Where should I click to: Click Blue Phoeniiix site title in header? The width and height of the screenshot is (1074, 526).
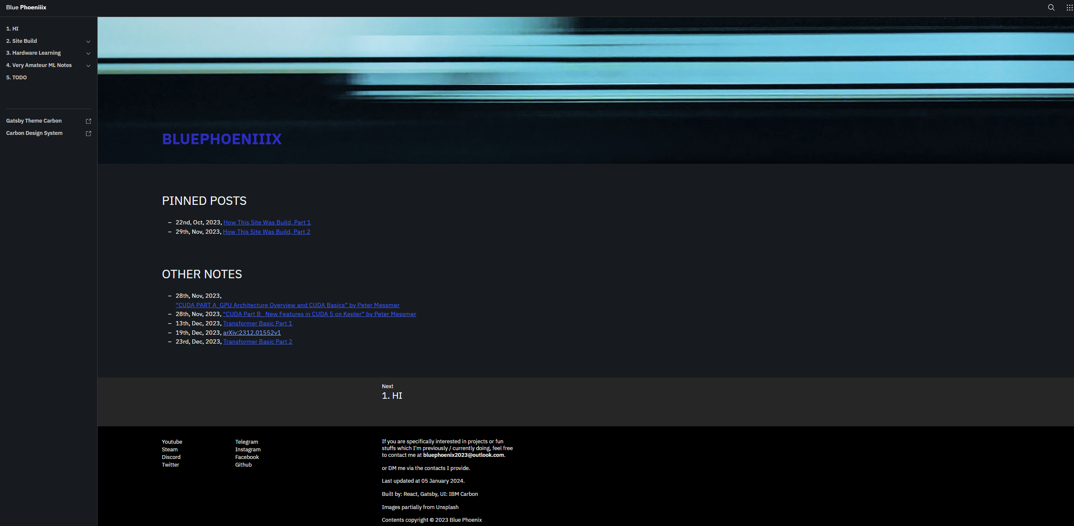(26, 8)
